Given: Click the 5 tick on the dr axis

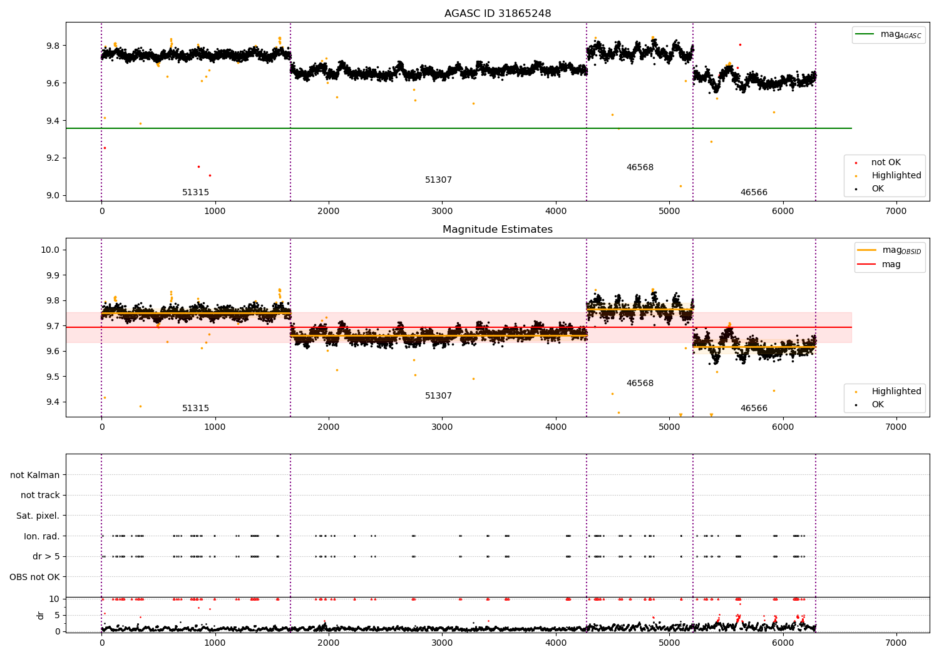Looking at the screenshot, I should [x=58, y=615].
